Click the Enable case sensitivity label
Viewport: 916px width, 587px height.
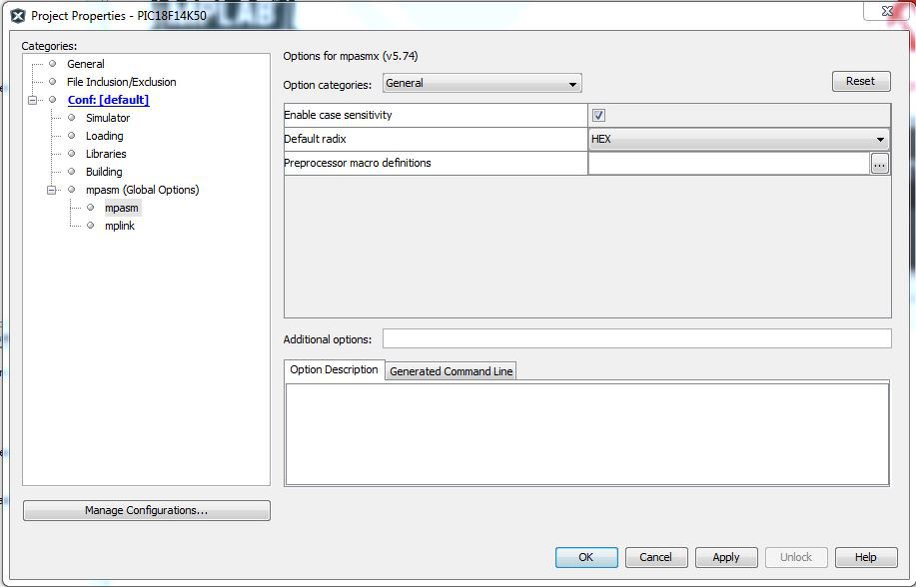pos(338,115)
